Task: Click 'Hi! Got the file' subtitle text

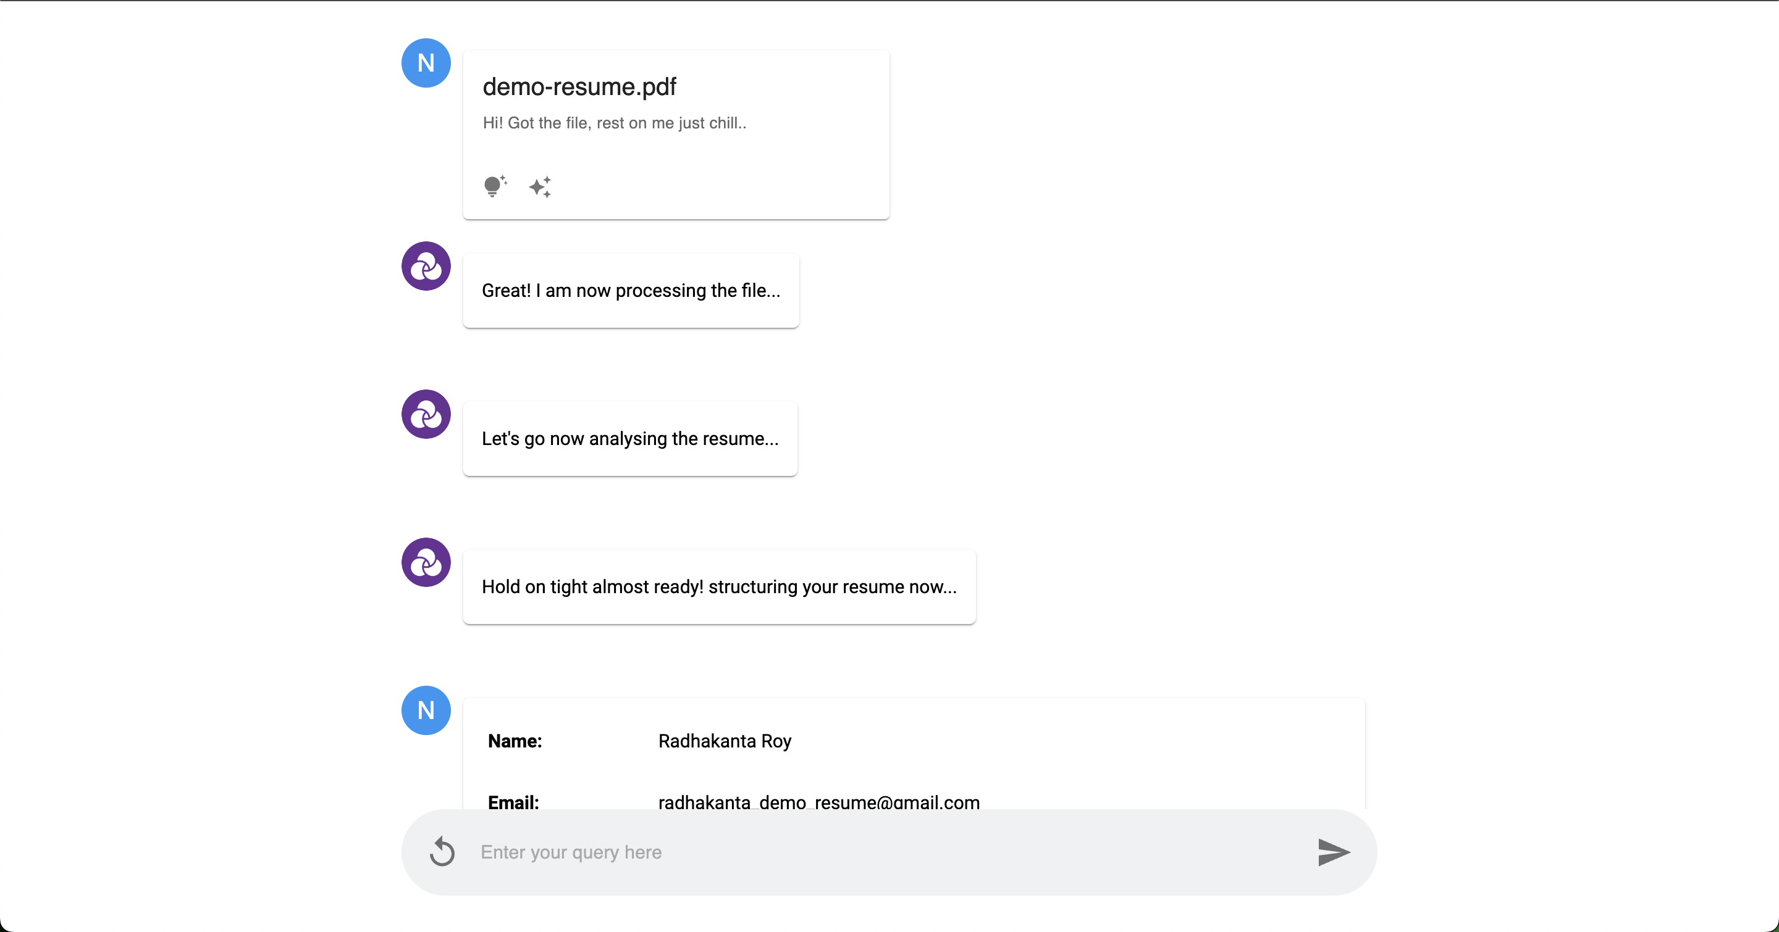Action: click(614, 123)
